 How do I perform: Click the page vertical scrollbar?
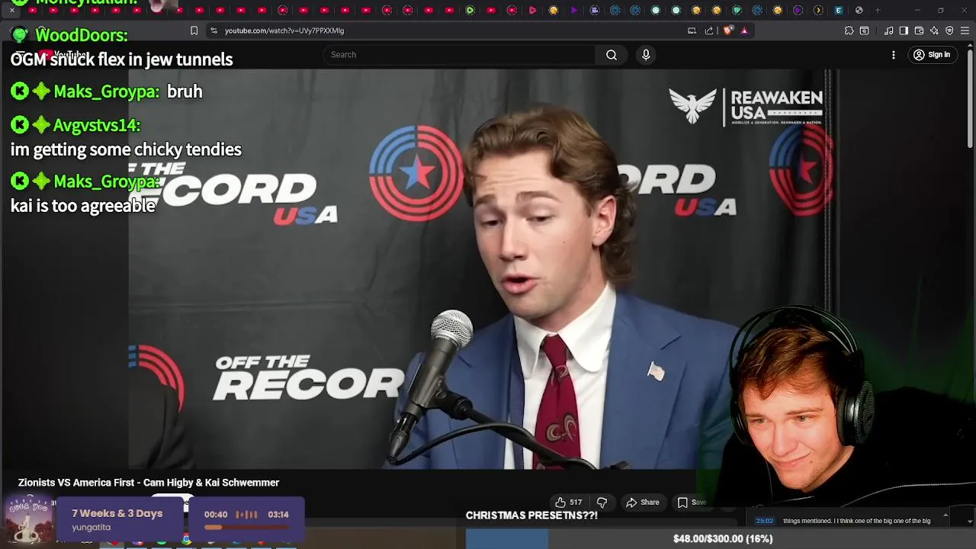coord(970,99)
